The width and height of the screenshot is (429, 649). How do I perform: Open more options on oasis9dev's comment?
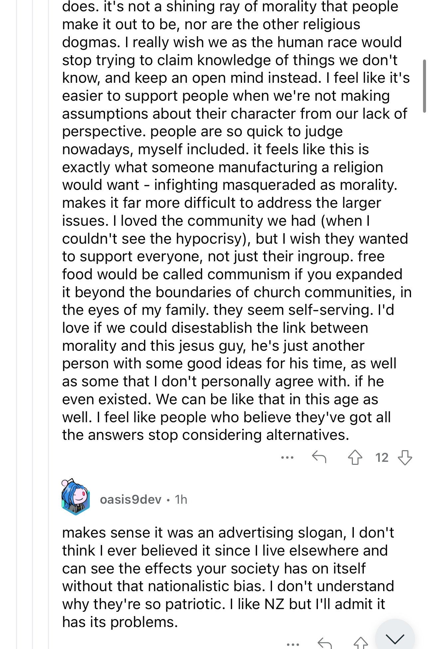coord(293,644)
